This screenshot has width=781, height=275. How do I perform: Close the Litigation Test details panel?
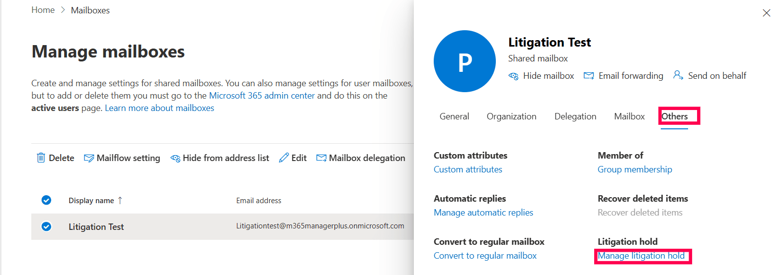[x=766, y=13]
